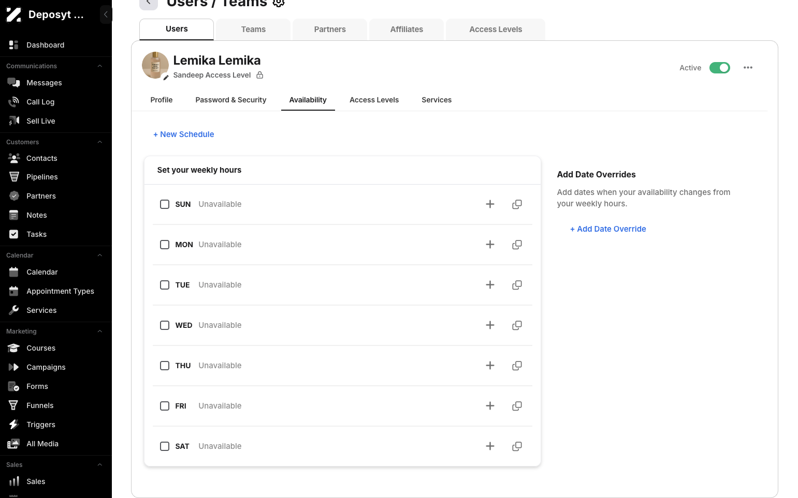Enable the SUN availability checkbox

click(165, 204)
